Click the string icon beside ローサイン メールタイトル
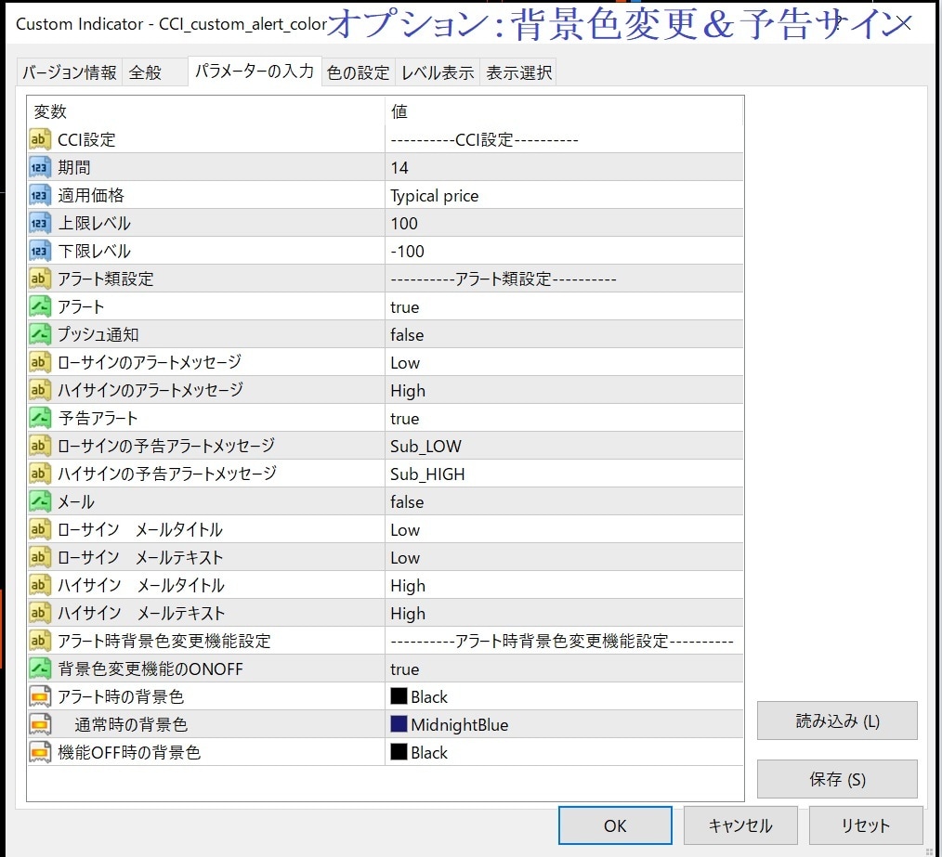 pos(40,529)
